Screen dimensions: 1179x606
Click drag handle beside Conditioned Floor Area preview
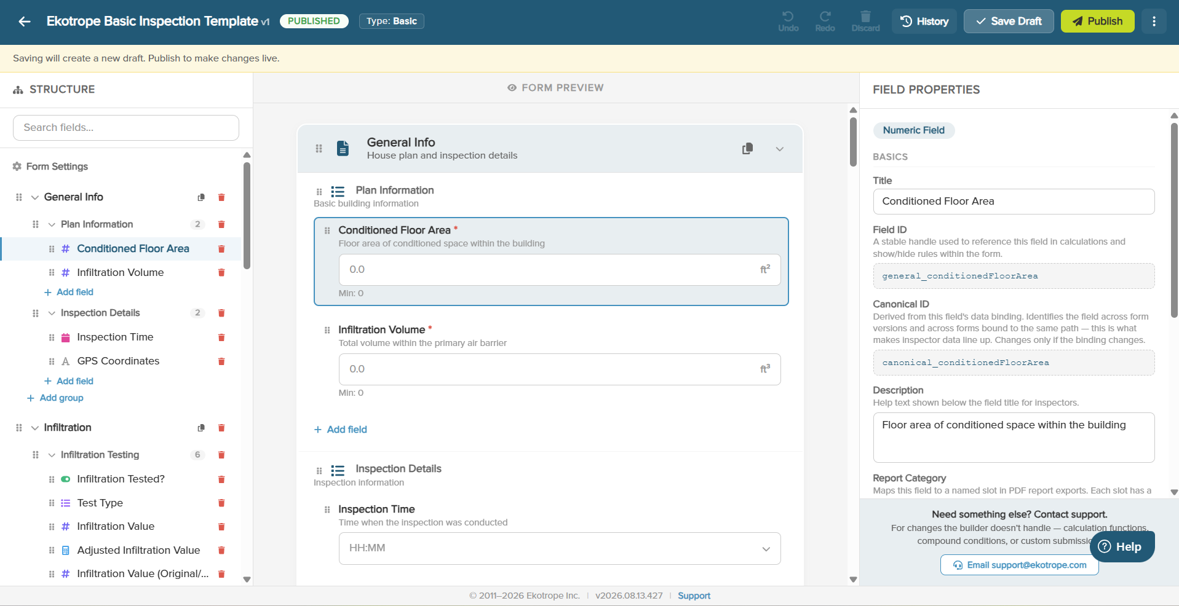[327, 230]
